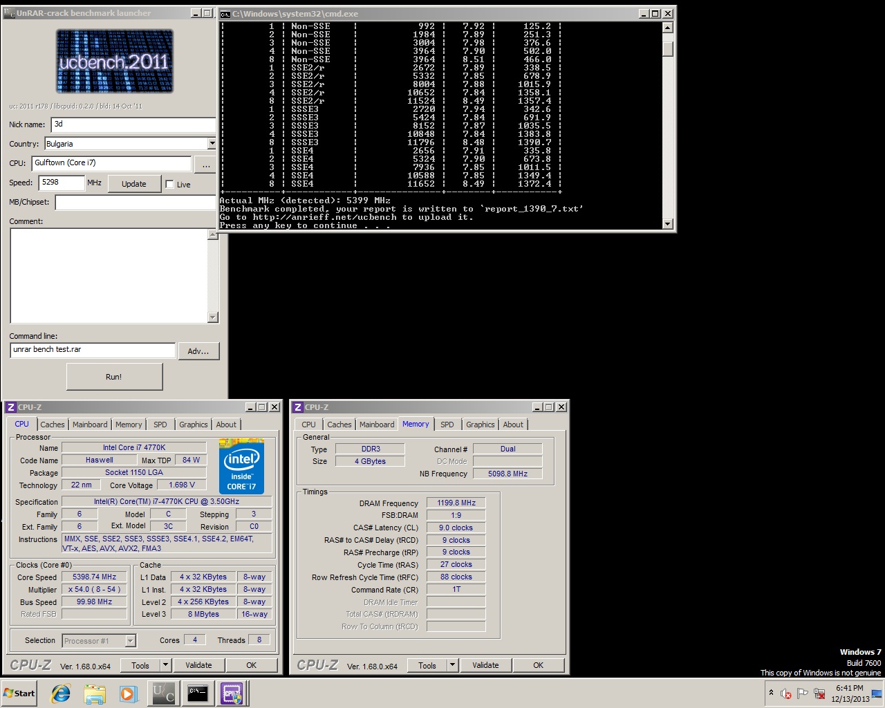The width and height of the screenshot is (885, 708).
Task: Open Action Center flag tray icon
Action: 803,693
